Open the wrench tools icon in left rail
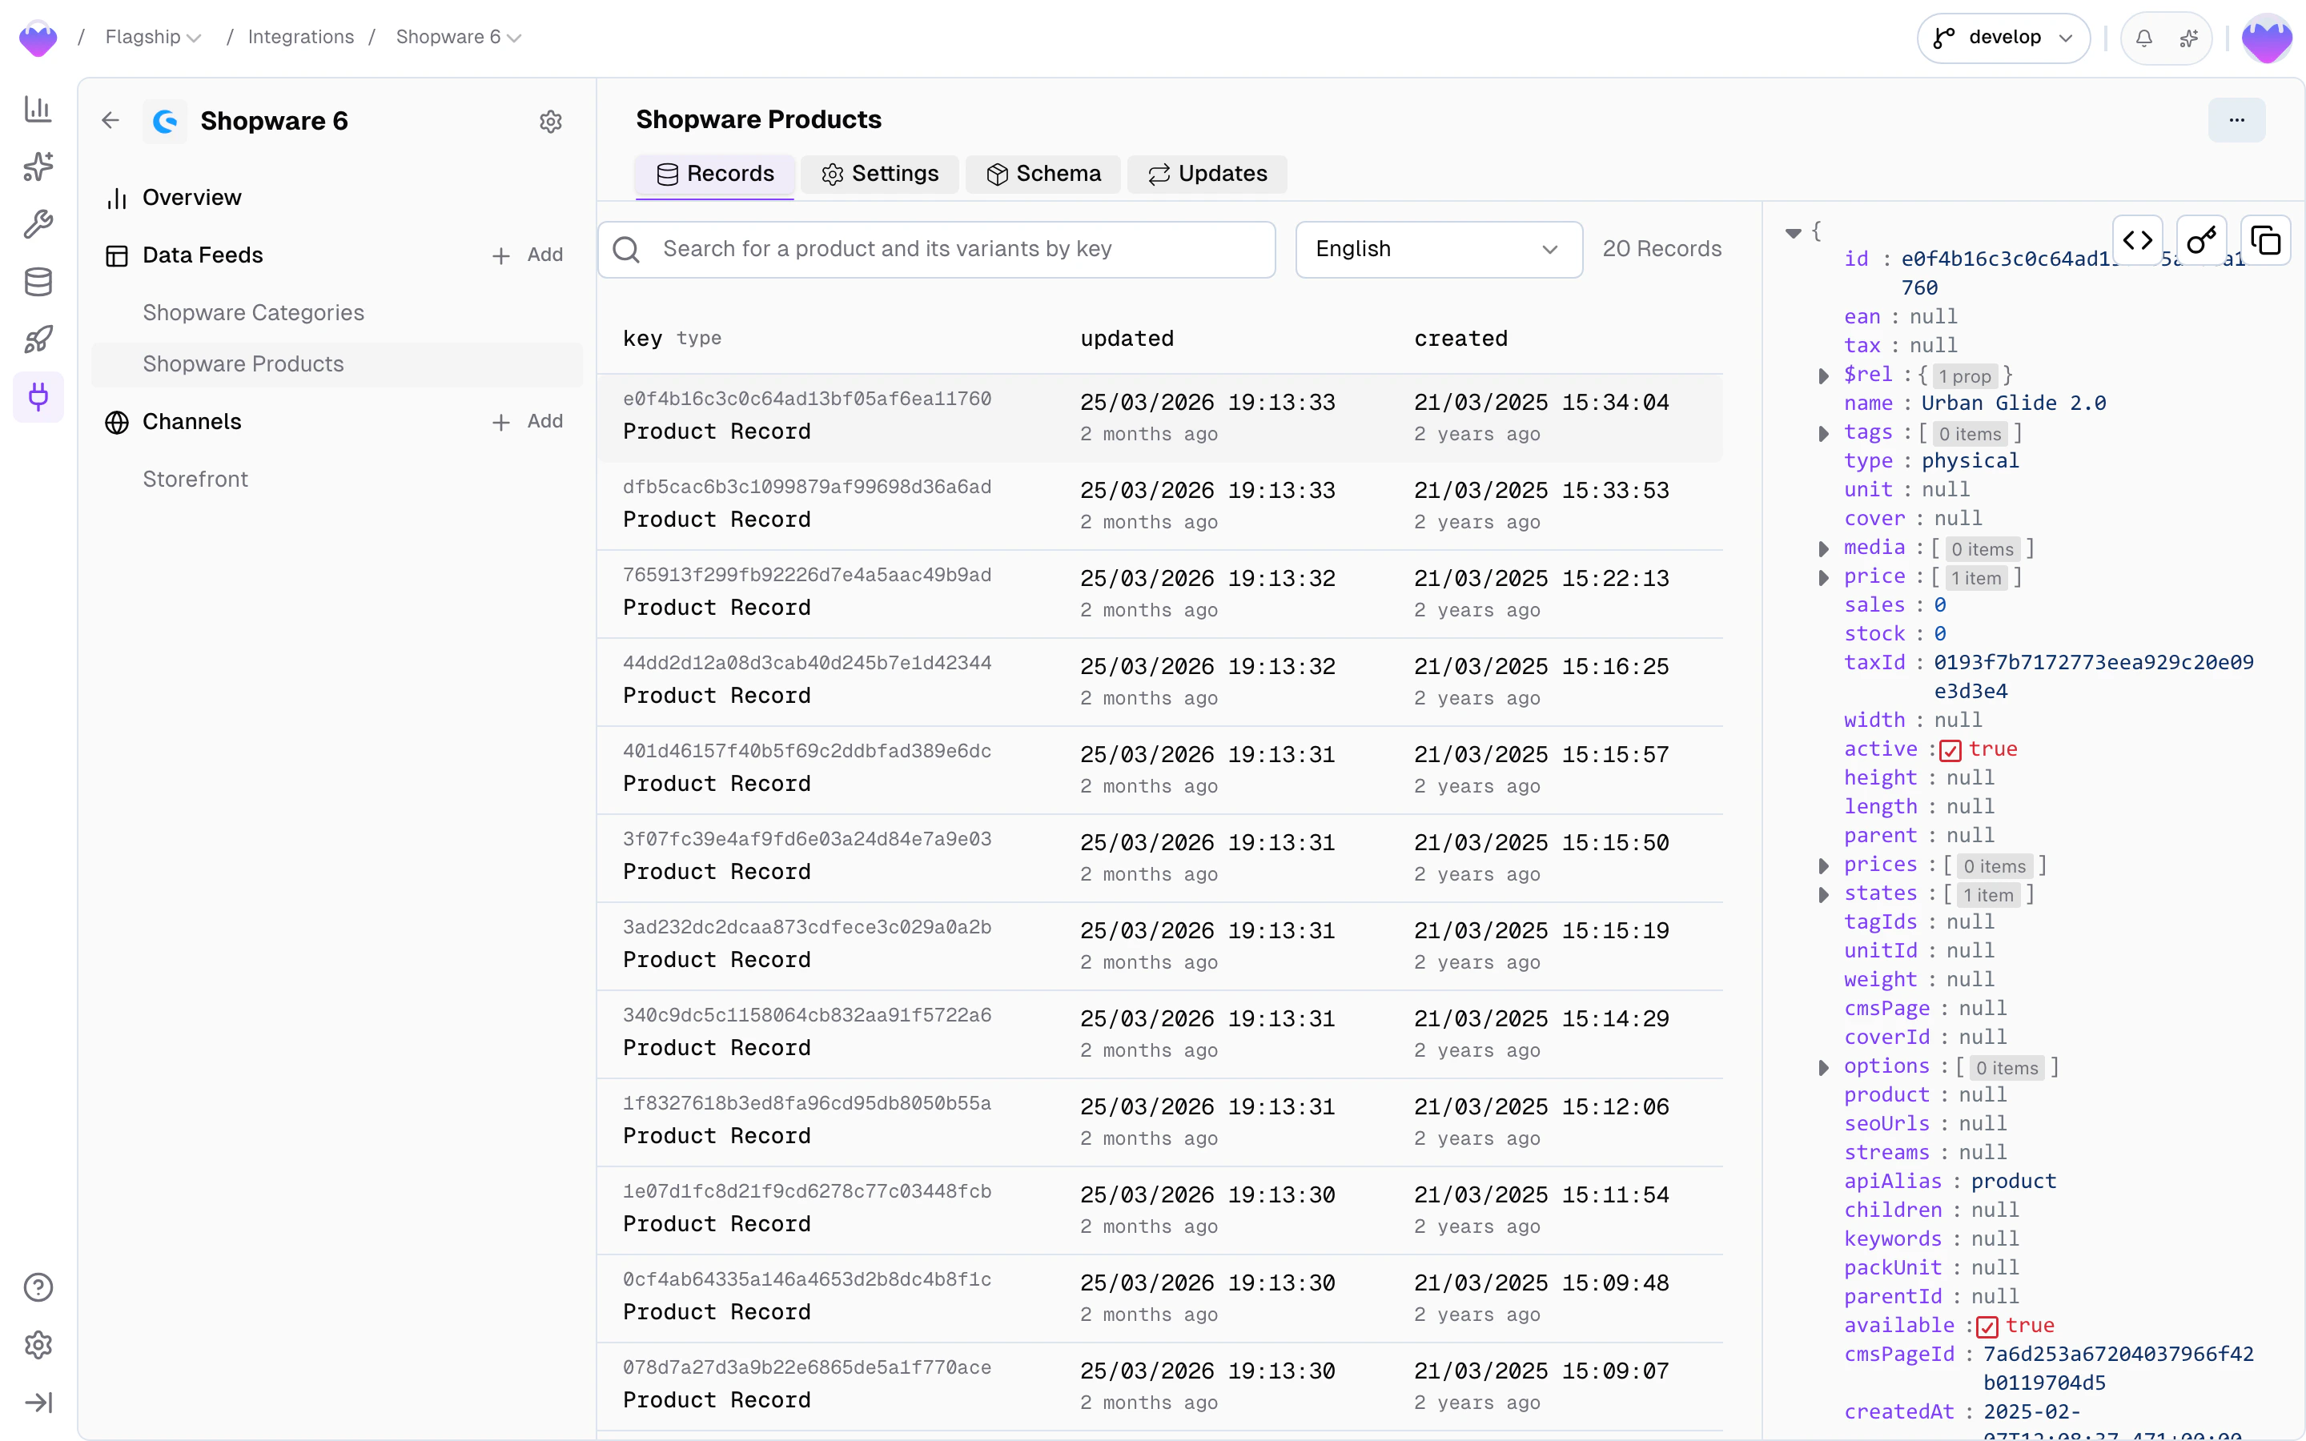This screenshot has height=1441, width=2306. point(38,224)
